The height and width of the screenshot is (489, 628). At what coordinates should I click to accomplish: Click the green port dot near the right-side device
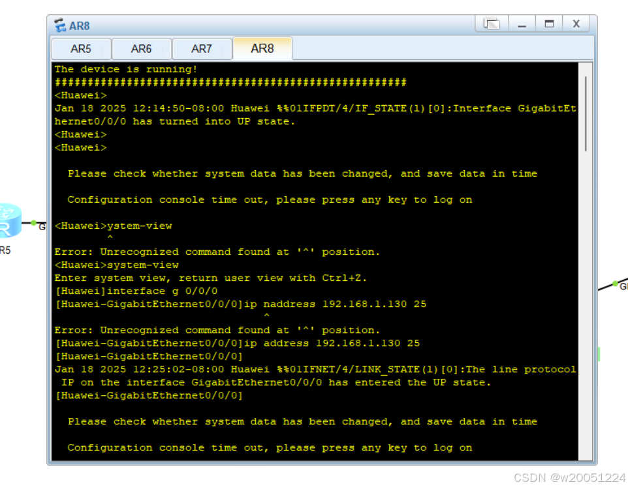614,284
